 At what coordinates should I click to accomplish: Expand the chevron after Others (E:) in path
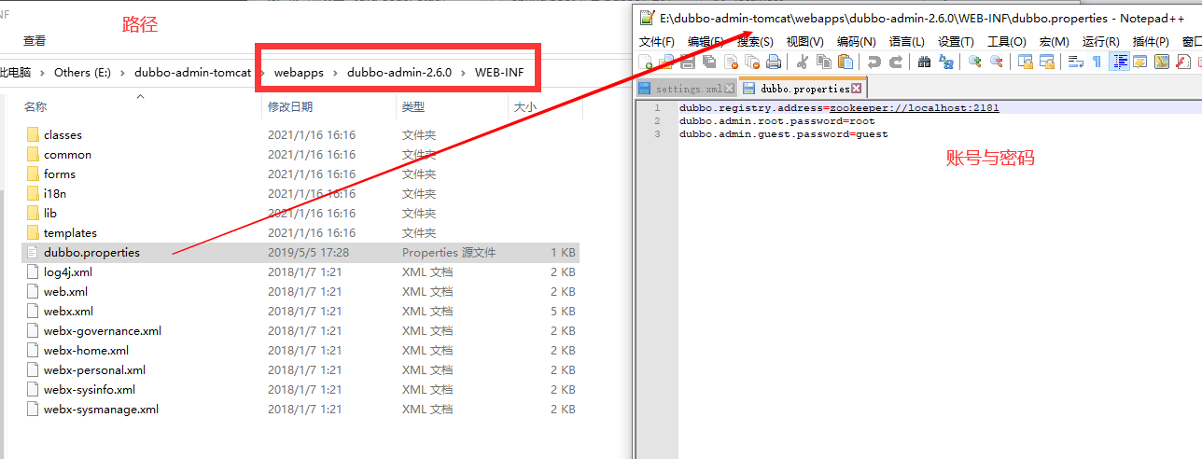click(123, 72)
